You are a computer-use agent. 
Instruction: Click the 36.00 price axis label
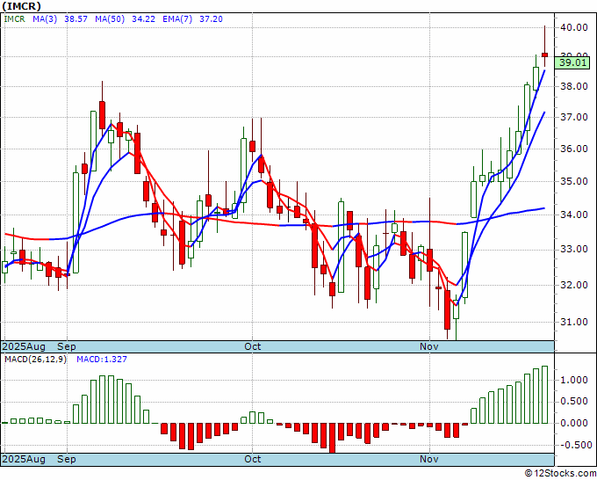[x=574, y=149]
